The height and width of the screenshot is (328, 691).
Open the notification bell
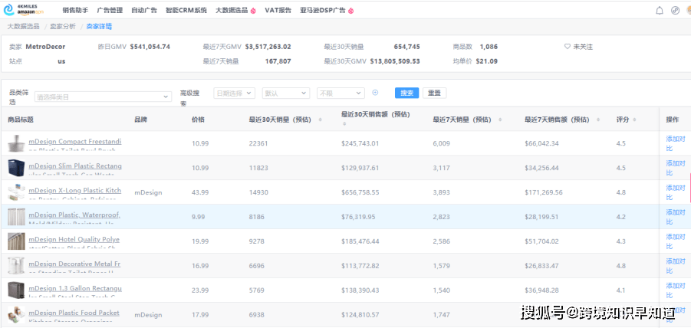[660, 11]
